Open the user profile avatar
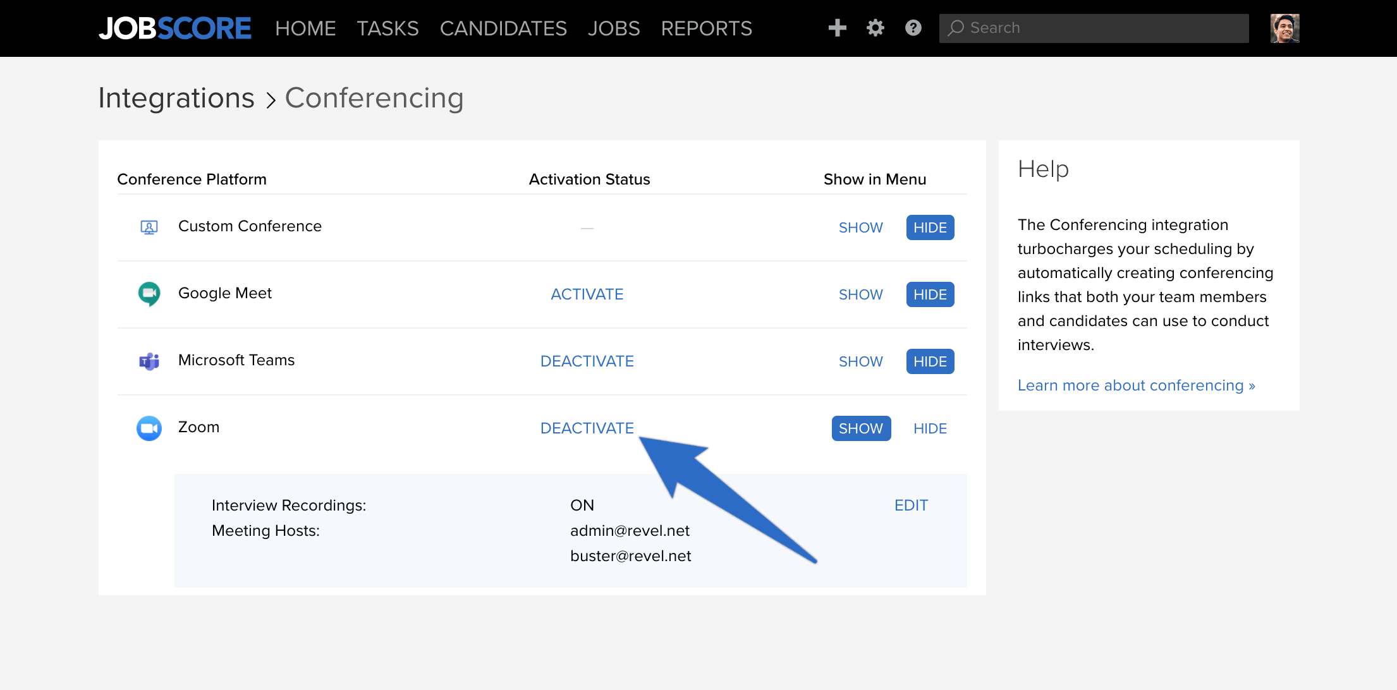This screenshot has width=1397, height=690. pos(1284,28)
